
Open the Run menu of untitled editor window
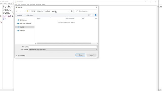pos(28,5)
